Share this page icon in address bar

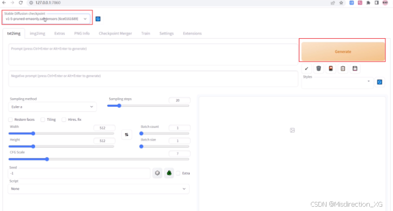pyautogui.click(x=333, y=3)
